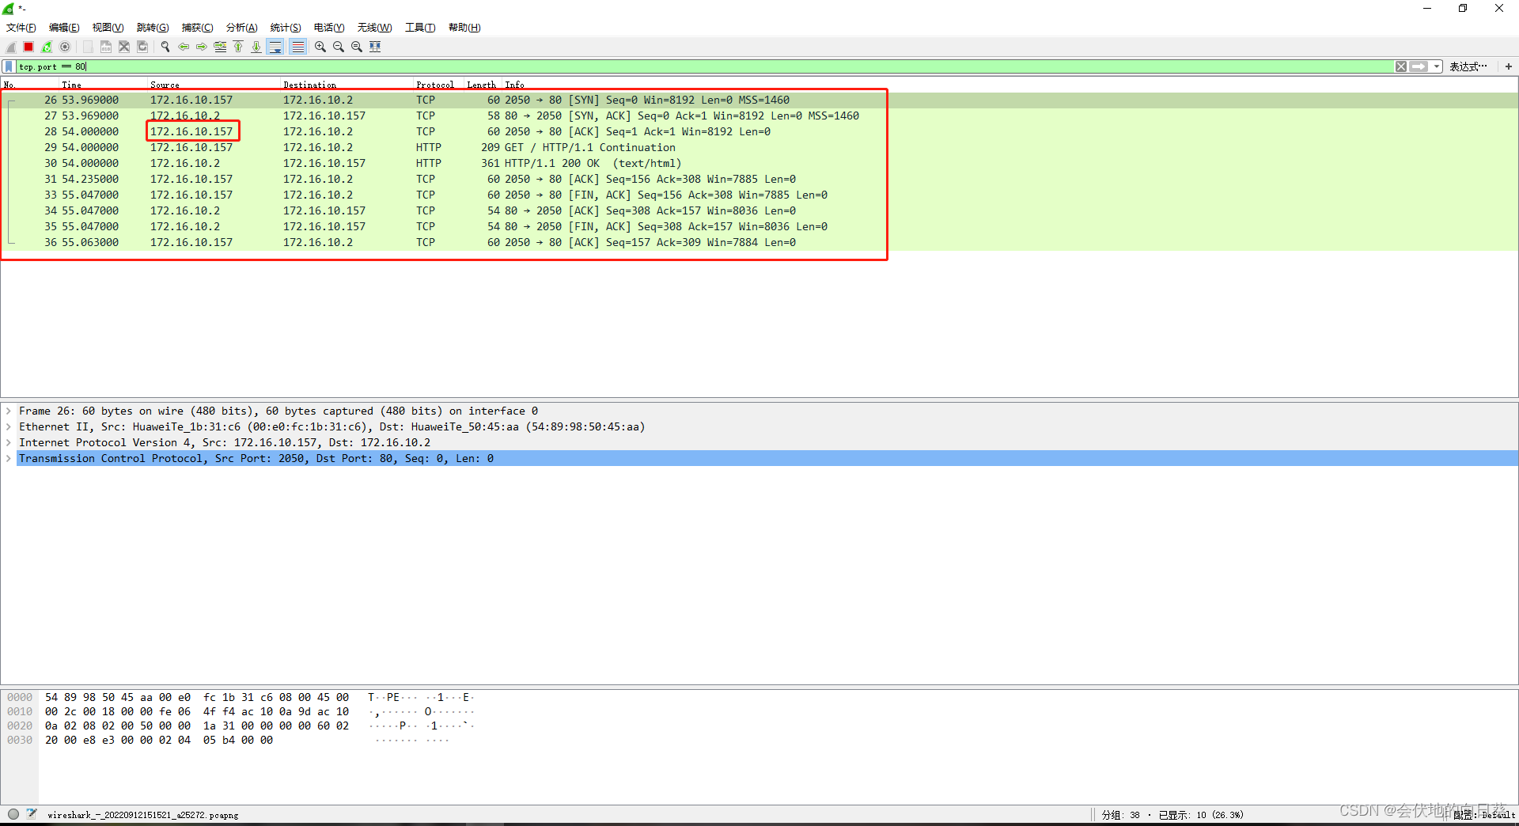Click into the tcp.port display filter field
This screenshot has height=826, width=1519.
pyautogui.click(x=704, y=66)
